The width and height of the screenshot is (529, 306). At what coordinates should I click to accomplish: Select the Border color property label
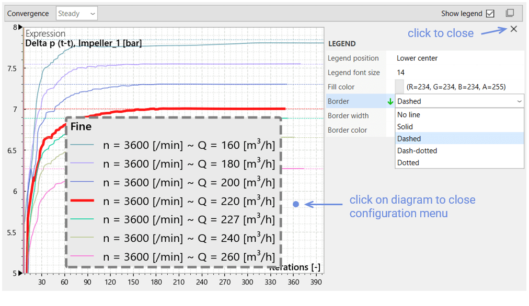click(x=347, y=130)
